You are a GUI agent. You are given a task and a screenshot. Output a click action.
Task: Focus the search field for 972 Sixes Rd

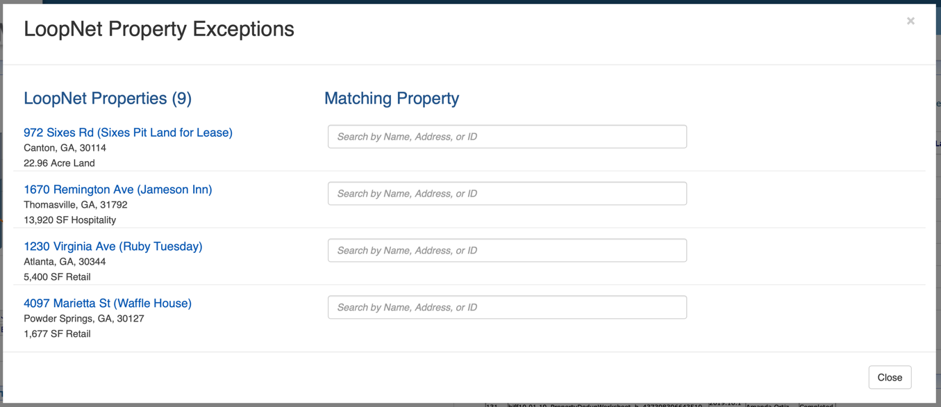click(x=507, y=137)
